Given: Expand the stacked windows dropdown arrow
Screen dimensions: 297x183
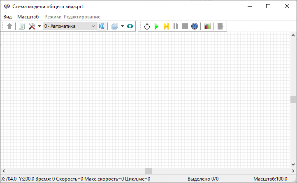Looking at the screenshot, I should tap(122, 26).
